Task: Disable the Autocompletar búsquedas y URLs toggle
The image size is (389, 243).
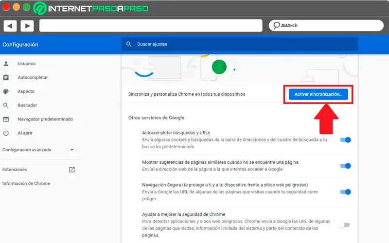Action: tap(345, 140)
